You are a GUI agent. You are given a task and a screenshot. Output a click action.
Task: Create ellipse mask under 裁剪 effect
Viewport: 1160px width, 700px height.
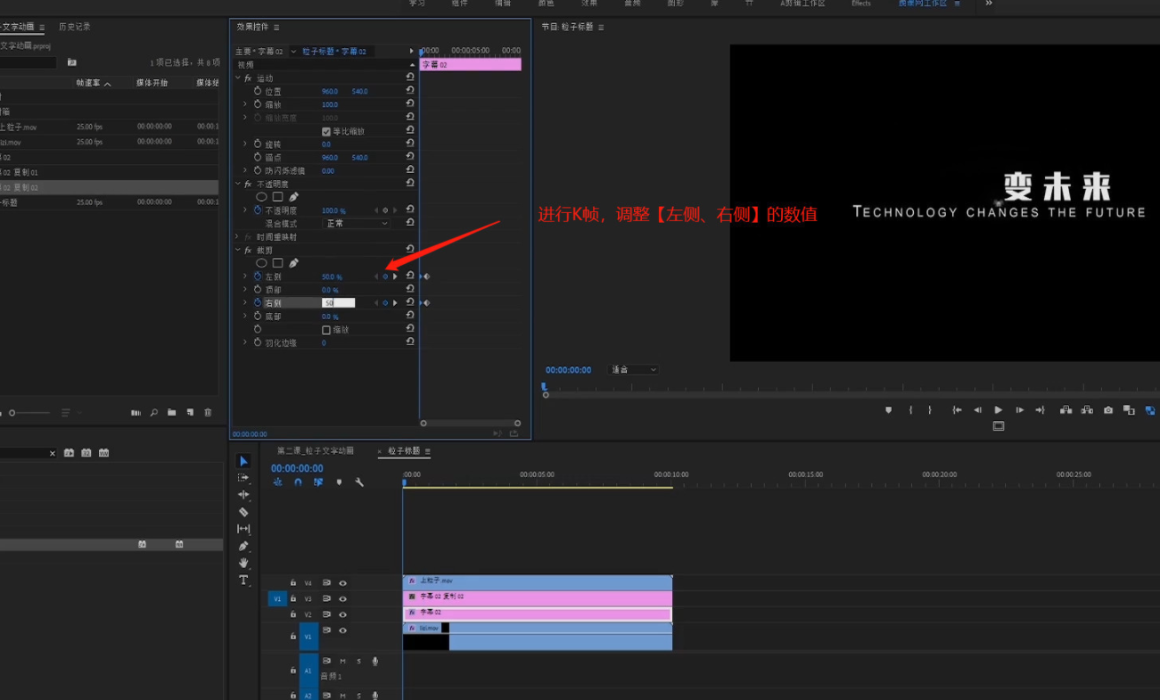point(261,263)
